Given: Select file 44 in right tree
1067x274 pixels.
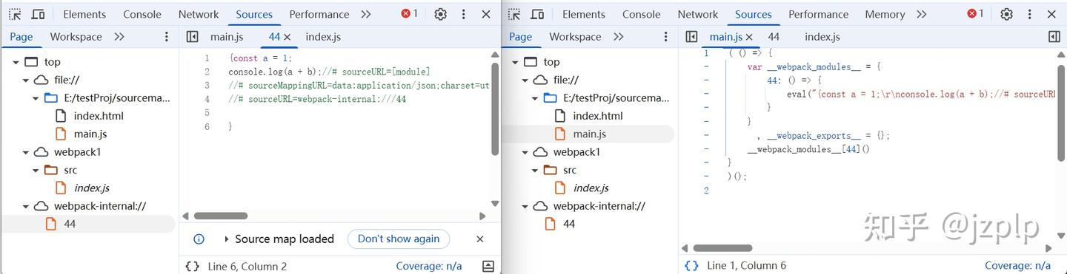Looking at the screenshot, I should coord(569,224).
